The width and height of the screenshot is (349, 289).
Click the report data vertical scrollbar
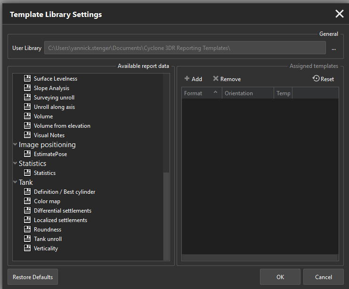[x=166, y=215]
